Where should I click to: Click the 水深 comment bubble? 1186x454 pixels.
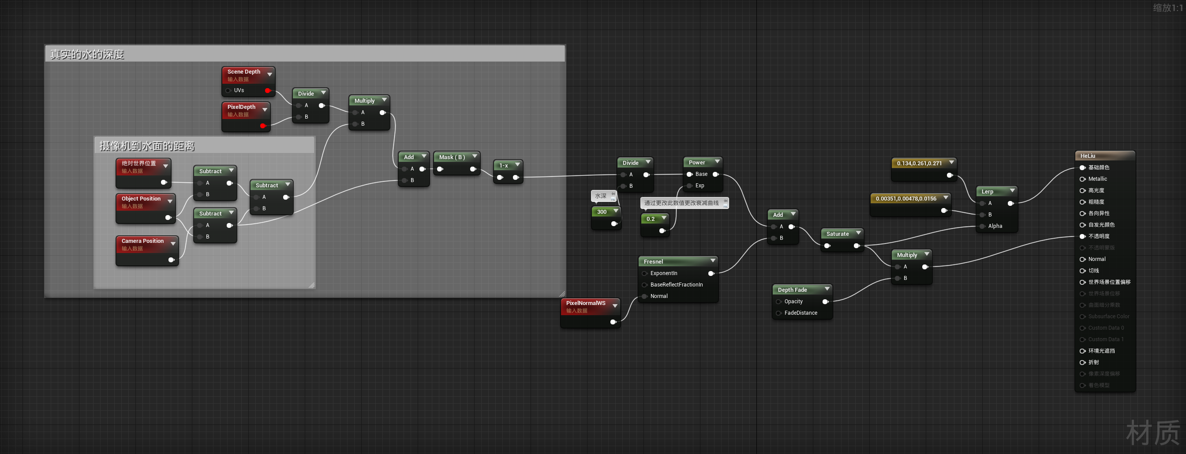604,196
